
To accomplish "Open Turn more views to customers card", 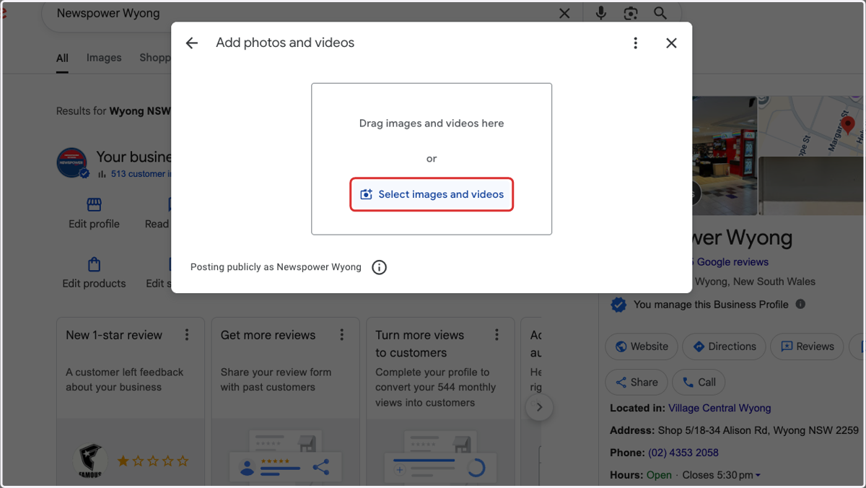I will 440,401.
